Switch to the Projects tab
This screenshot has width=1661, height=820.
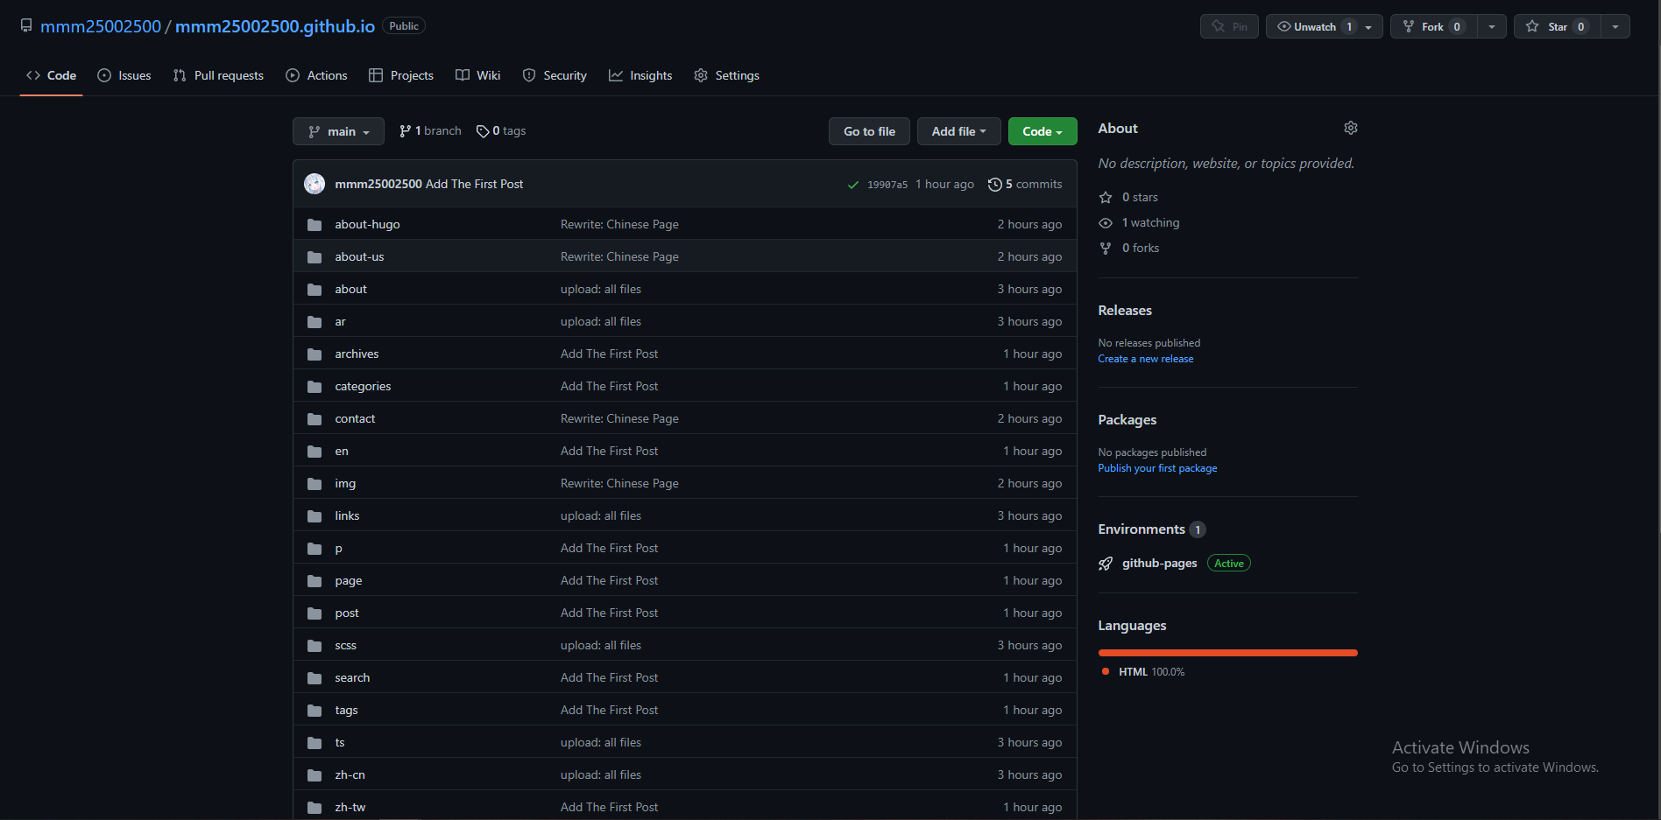coord(401,75)
